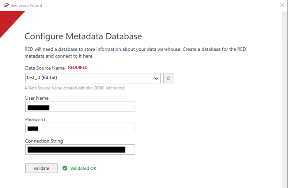288x188 pixels.
Task: Click the ODBC admin tool hint text
Action: tap(75, 88)
